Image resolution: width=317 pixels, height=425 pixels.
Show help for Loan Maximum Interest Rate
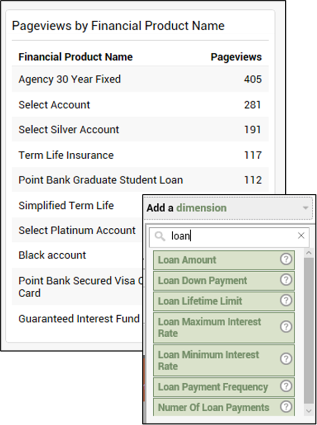286,327
